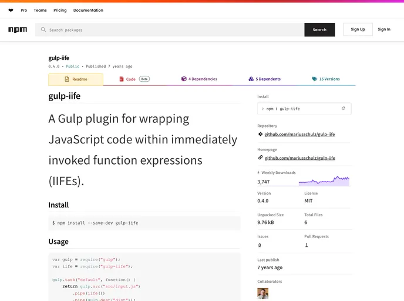Switch to the Readme tab
The width and height of the screenshot is (404, 301).
point(76,79)
